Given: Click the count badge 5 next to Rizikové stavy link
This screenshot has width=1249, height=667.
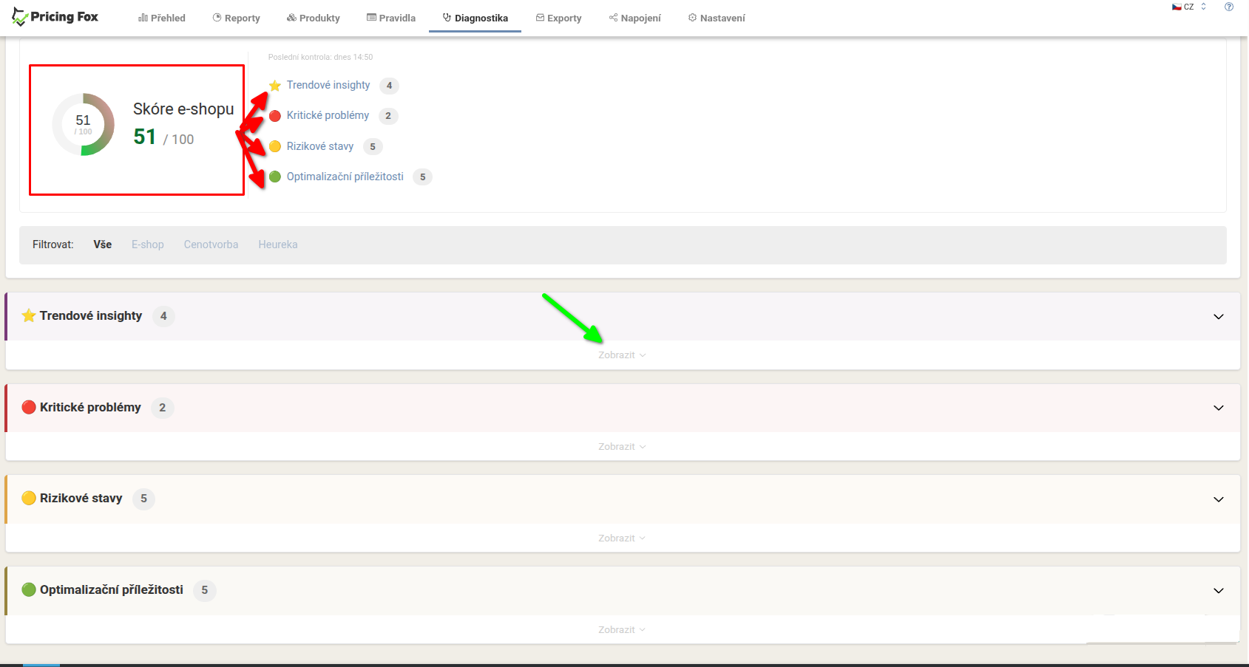Looking at the screenshot, I should (x=373, y=146).
